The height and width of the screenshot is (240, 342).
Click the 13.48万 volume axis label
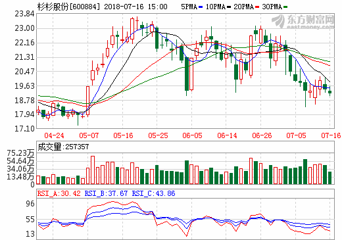pos(20,177)
